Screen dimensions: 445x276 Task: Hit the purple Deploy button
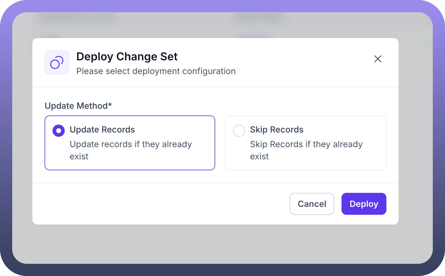[364, 204]
